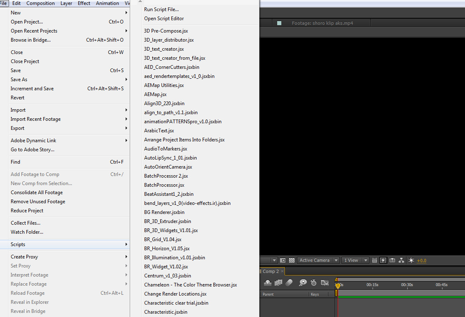
Task: Choose Remove Unused Footage
Action: pyautogui.click(x=69, y=202)
